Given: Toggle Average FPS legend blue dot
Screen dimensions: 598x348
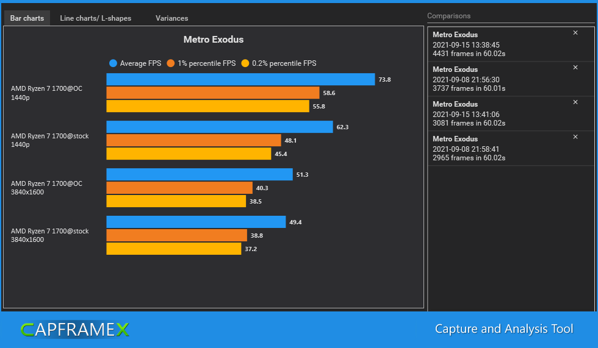Looking at the screenshot, I should tap(113, 63).
